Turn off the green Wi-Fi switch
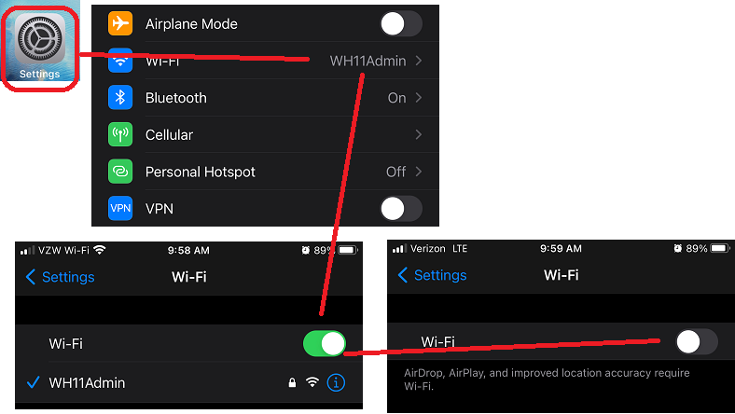This screenshot has width=735, height=414. [325, 344]
